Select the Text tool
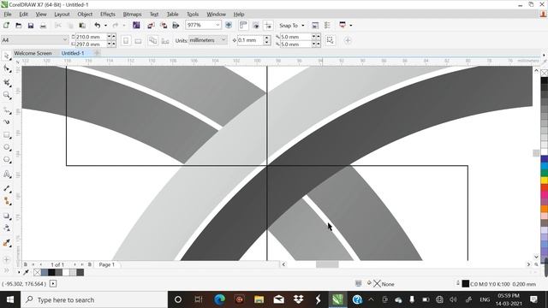The image size is (548, 308). [x=7, y=174]
